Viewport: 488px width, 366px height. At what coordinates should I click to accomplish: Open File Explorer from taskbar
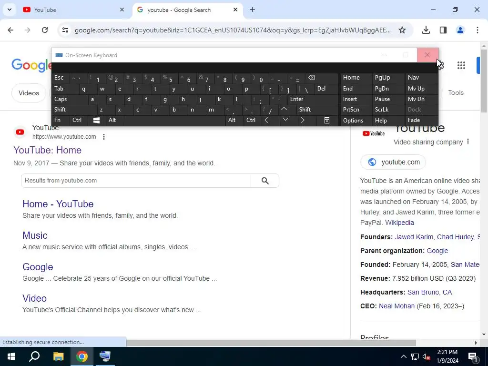pos(58,356)
